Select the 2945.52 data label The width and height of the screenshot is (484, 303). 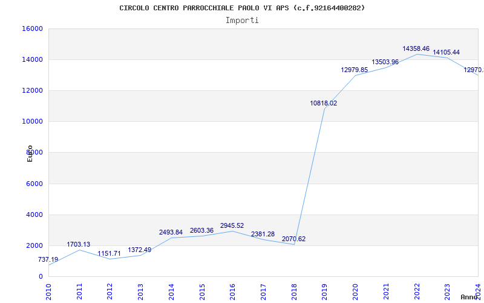[x=232, y=225]
